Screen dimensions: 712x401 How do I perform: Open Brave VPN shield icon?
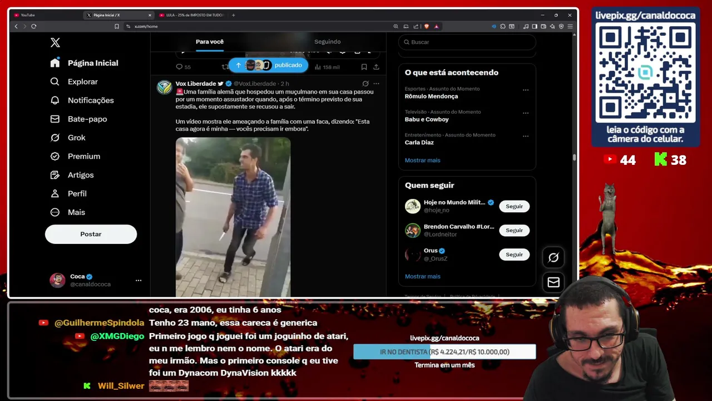(561, 26)
